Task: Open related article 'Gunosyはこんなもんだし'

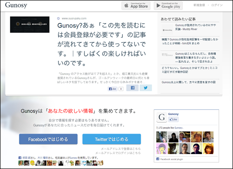Action: coord(195,58)
